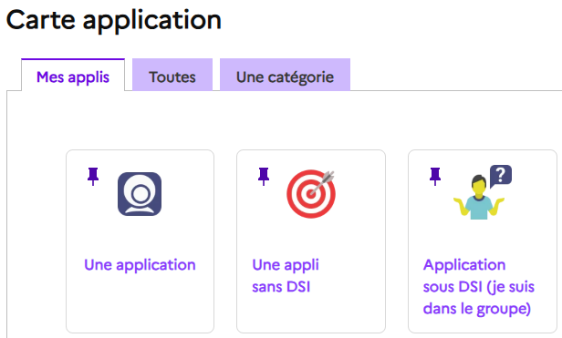Switch to the Mes applis tab
This screenshot has height=338, width=562.
point(73,77)
